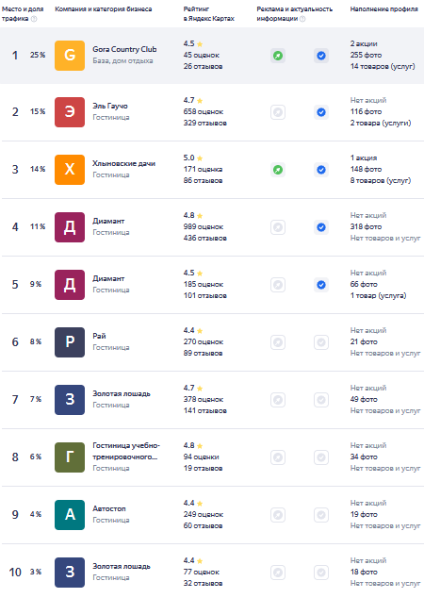
Task: Click the help icon next to Место и доля трафика
Action: [34, 19]
